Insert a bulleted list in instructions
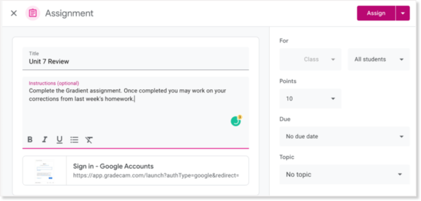Viewport: 421px width, 201px height. pos(74,140)
